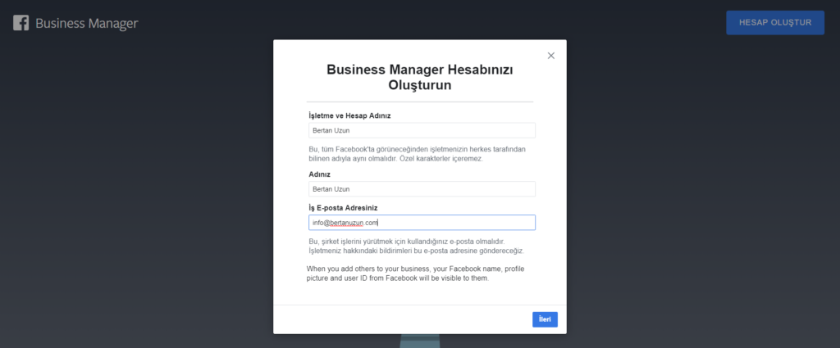Click the İleri button
Screen dimensions: 840x348
545,319
